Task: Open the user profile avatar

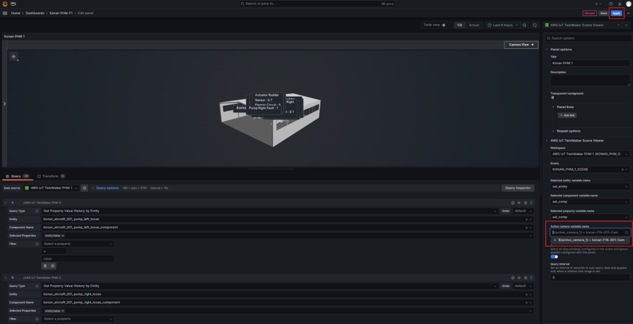Action: [x=628, y=4]
